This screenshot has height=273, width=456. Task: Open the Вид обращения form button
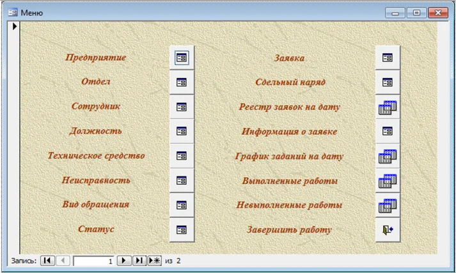(182, 205)
